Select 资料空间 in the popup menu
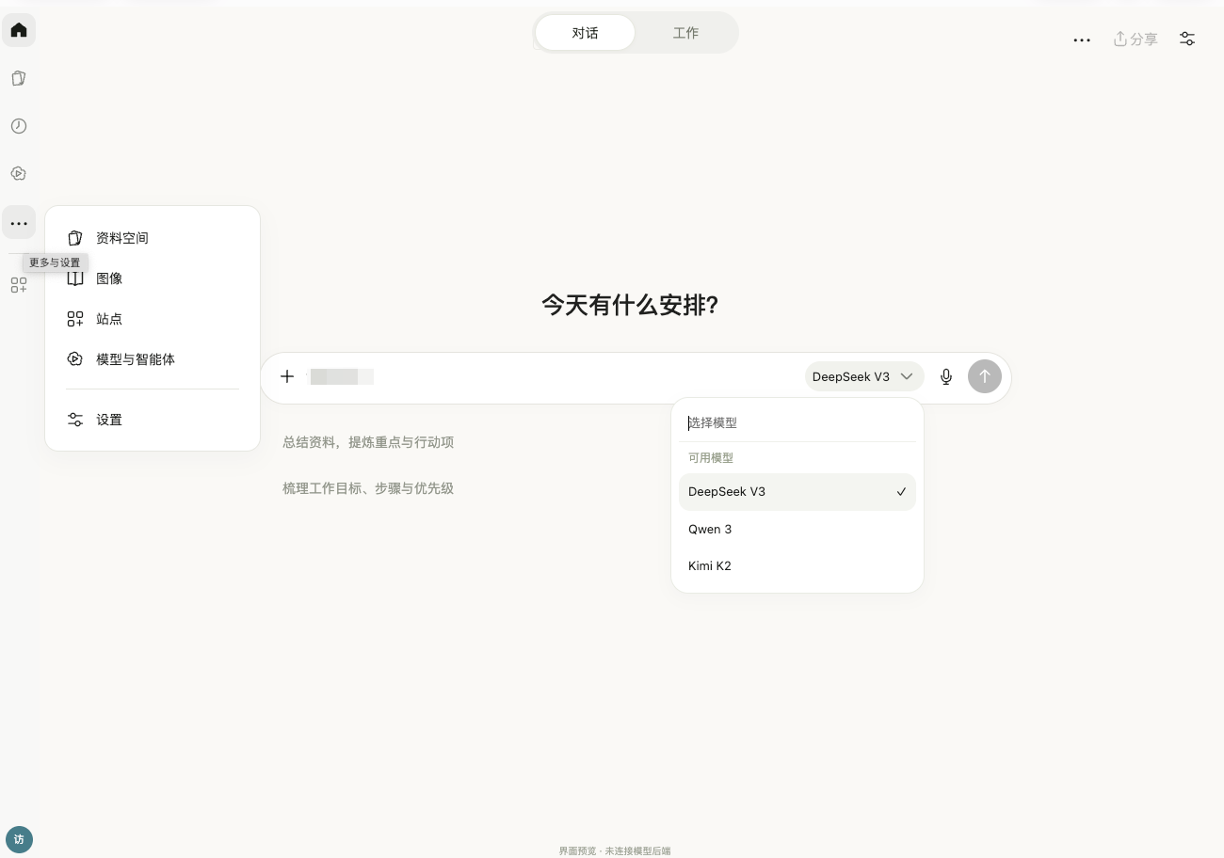The image size is (1224, 858). [x=153, y=238]
